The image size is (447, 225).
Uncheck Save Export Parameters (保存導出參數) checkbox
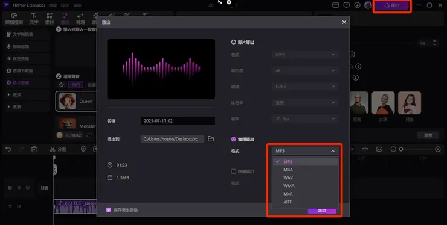pyautogui.click(x=108, y=210)
